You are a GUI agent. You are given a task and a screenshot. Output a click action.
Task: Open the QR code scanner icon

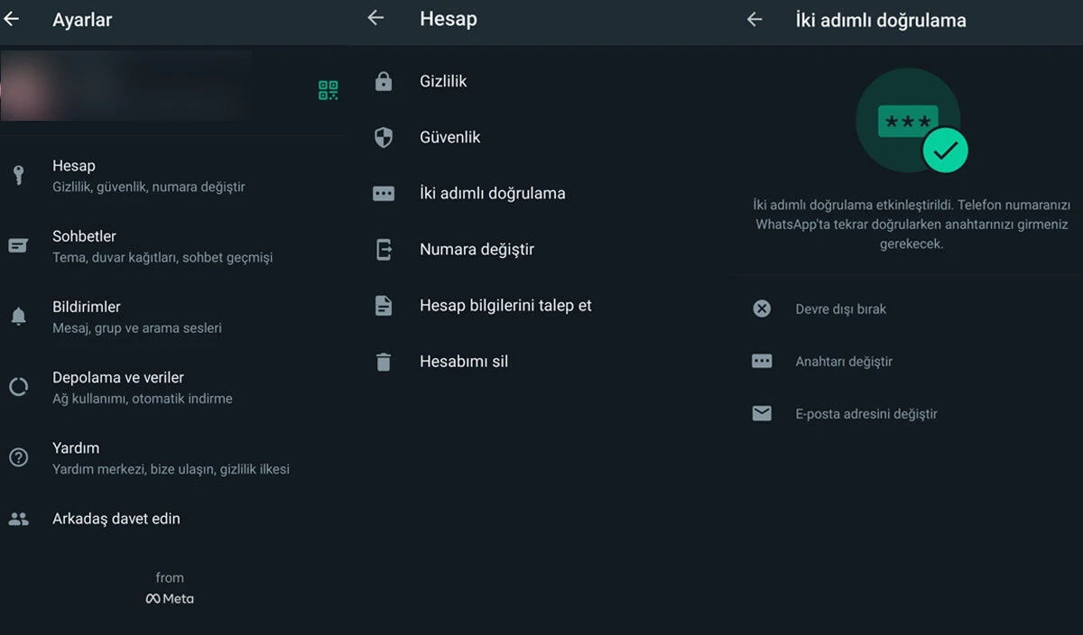(x=328, y=90)
